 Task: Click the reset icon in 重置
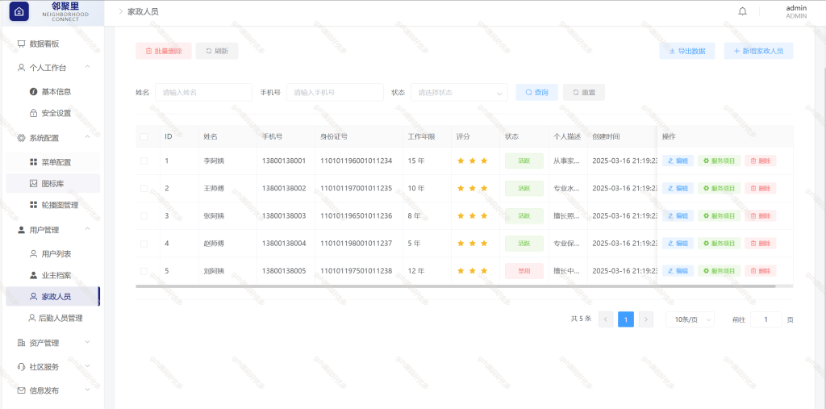(576, 92)
